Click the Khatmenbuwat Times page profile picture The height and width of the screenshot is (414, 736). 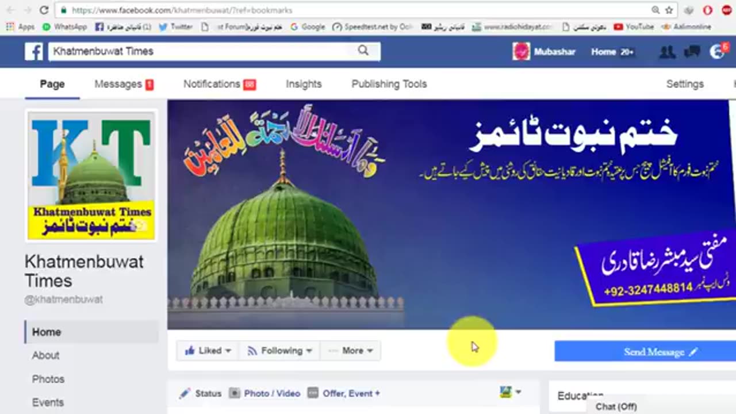click(91, 176)
